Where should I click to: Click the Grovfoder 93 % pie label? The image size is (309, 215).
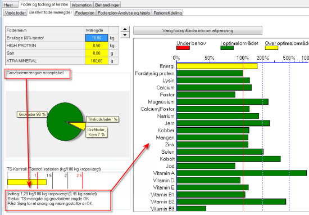(x=32, y=114)
